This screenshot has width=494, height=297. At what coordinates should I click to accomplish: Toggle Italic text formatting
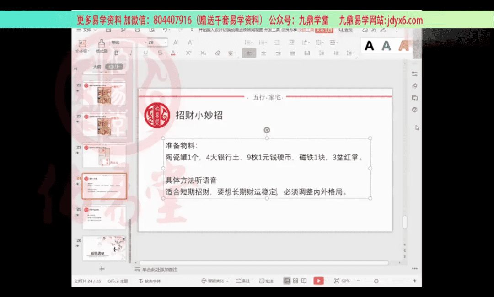131,53
